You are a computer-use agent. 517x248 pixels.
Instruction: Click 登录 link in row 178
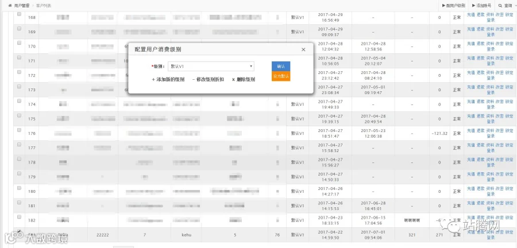(x=491, y=165)
